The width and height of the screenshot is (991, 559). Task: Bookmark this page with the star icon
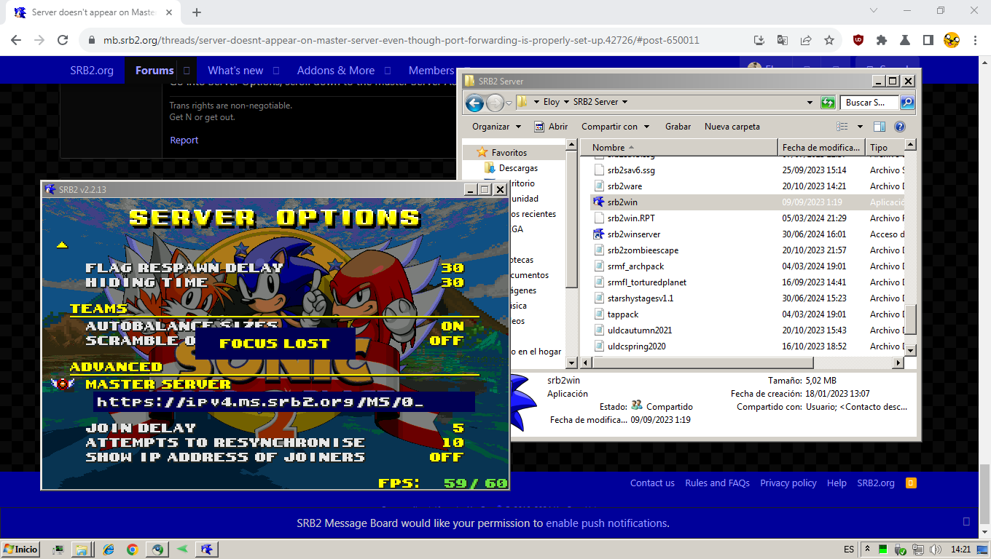point(829,40)
